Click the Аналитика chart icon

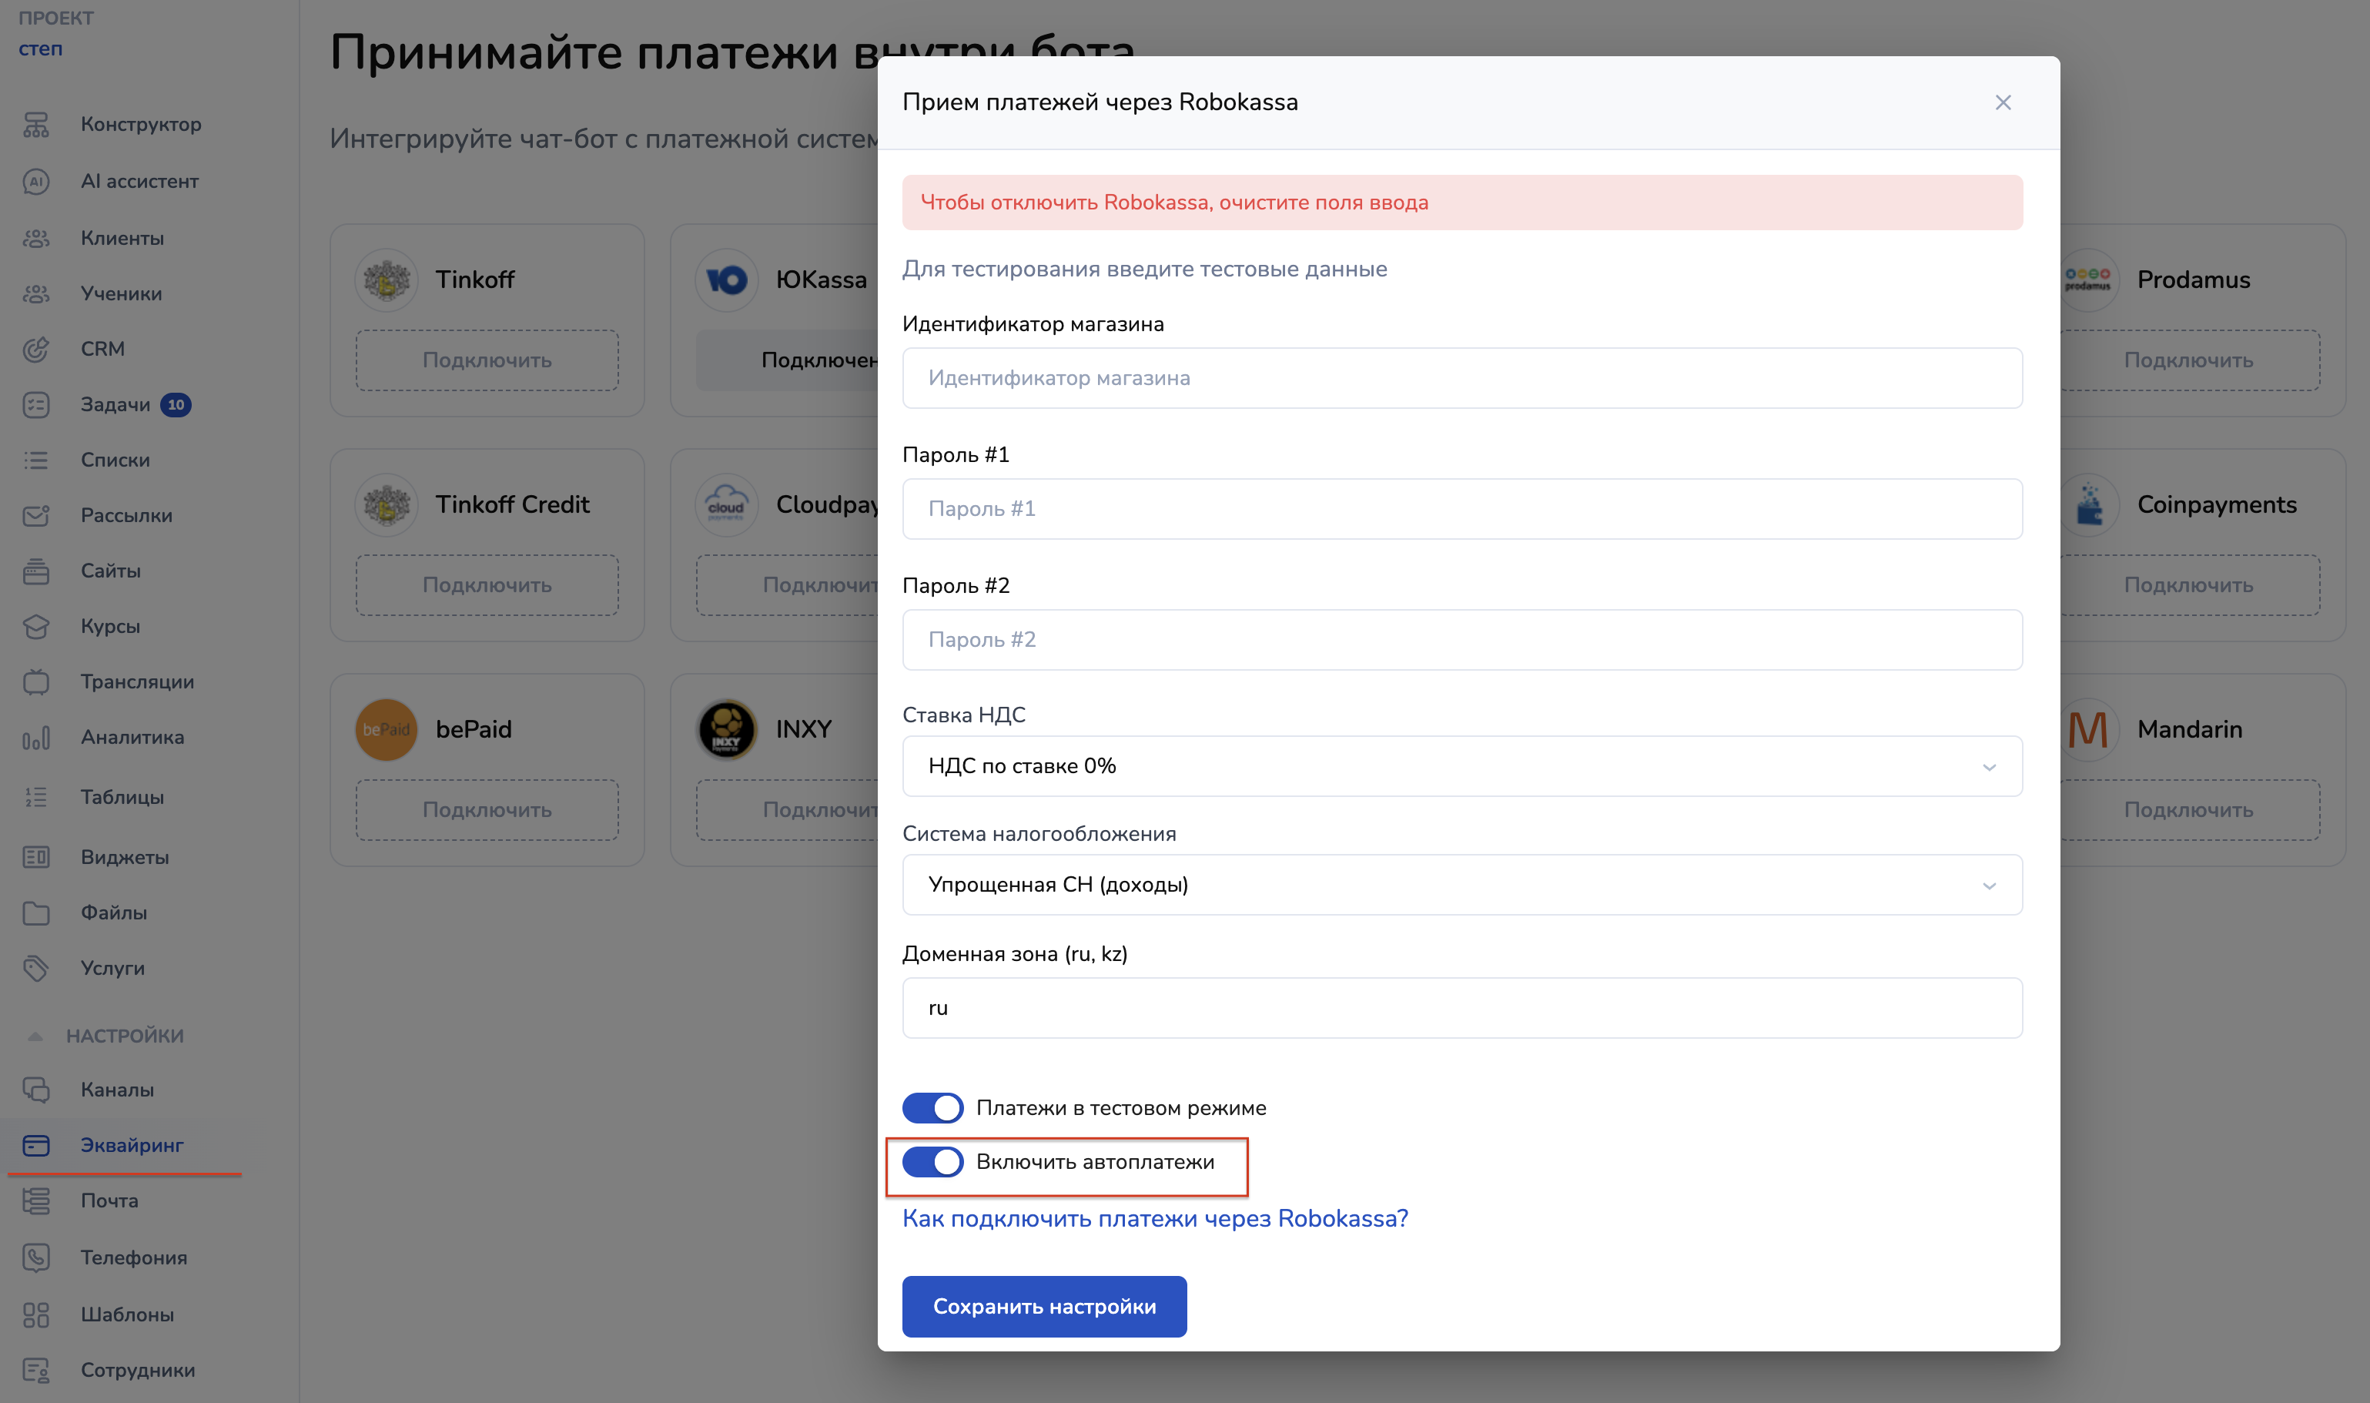pos(36,738)
